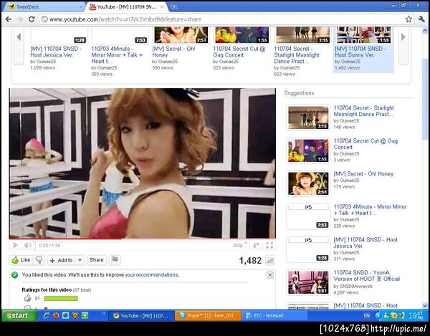This screenshot has height=336, width=430.
Task: Open carousel video 'Hoot Jessica Ver.'
Action: (x=56, y=52)
